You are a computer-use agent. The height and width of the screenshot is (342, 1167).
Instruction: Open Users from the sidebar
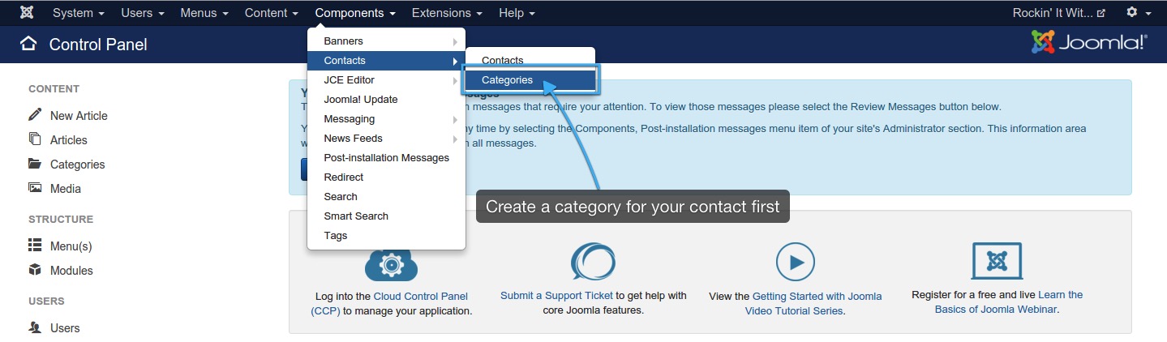click(65, 328)
